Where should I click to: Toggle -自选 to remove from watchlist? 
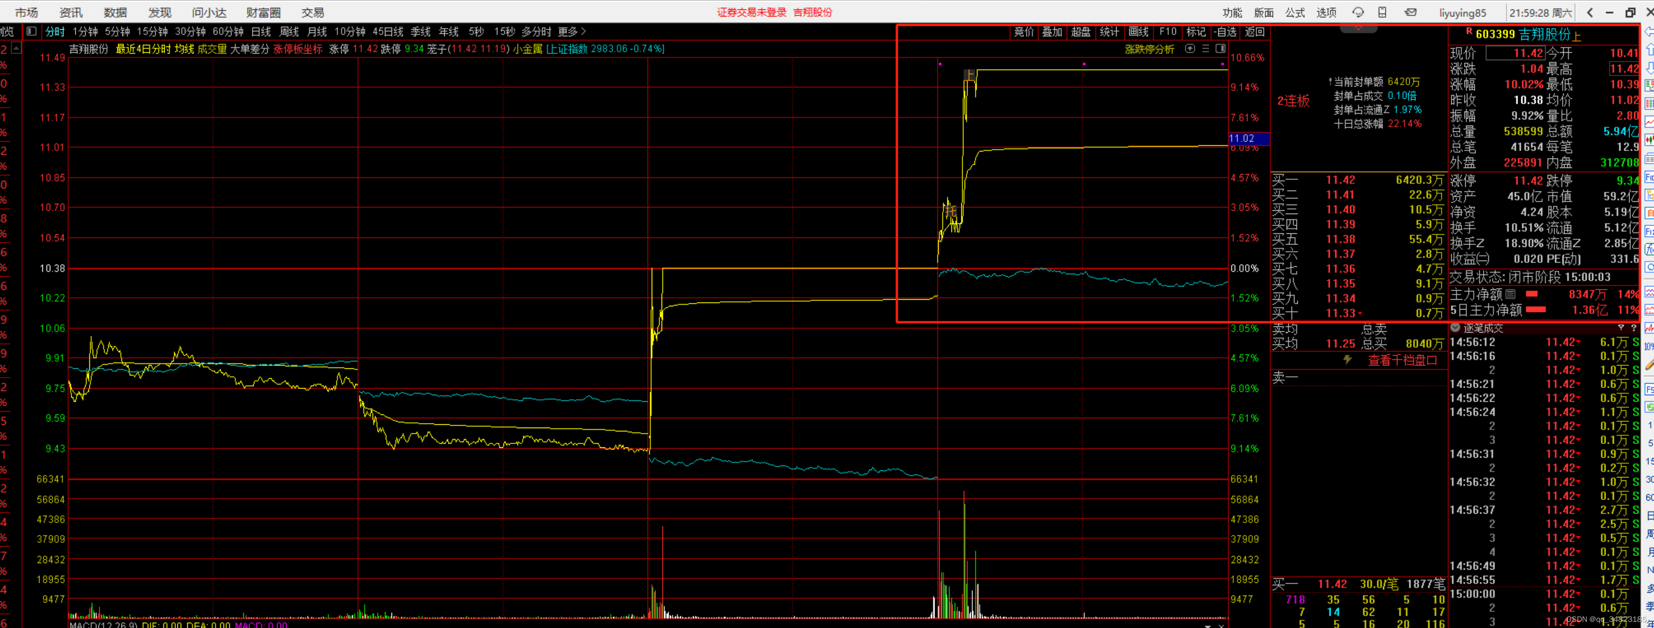coord(1225,32)
